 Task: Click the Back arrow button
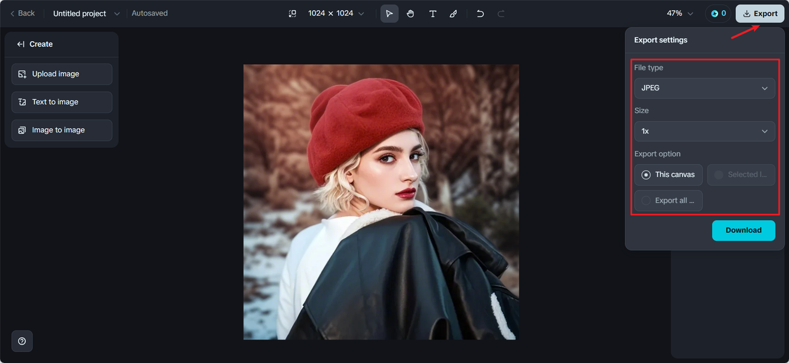(22, 13)
